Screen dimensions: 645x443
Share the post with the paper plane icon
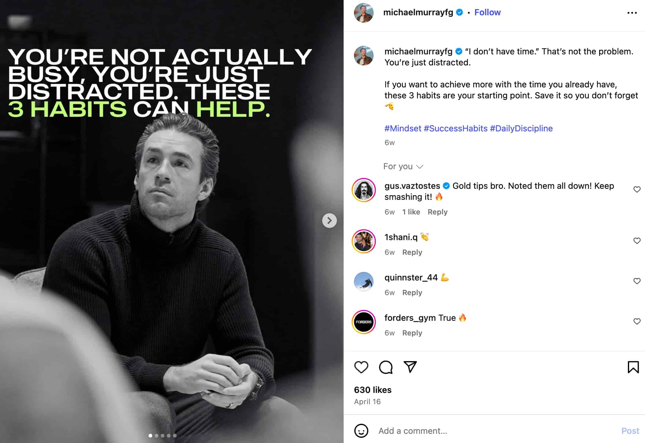pos(410,367)
